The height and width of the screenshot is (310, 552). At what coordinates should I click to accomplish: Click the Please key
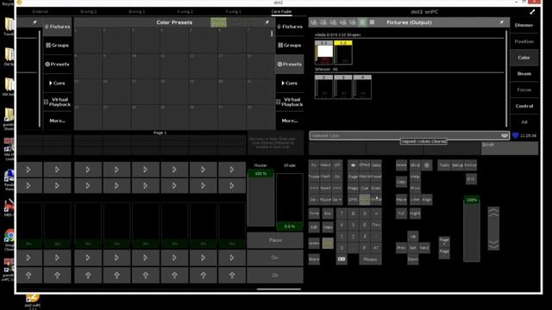pyautogui.click(x=370, y=259)
